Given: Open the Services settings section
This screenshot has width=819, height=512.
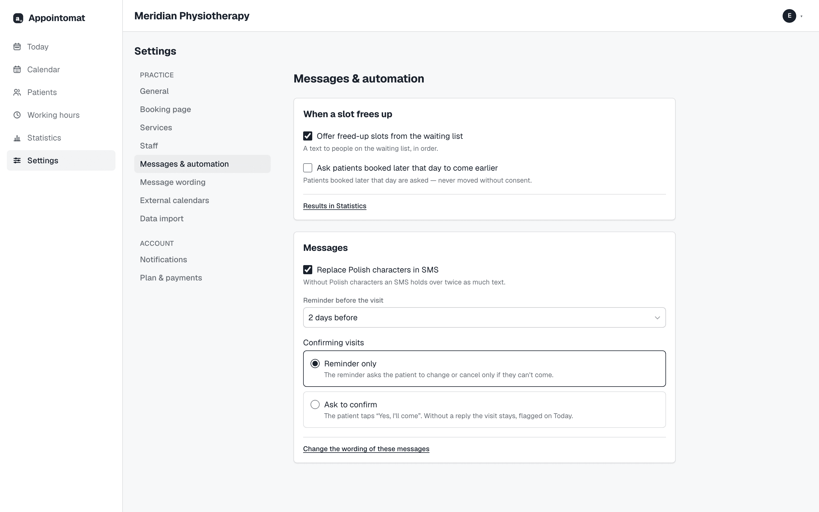Looking at the screenshot, I should click(x=202, y=128).
